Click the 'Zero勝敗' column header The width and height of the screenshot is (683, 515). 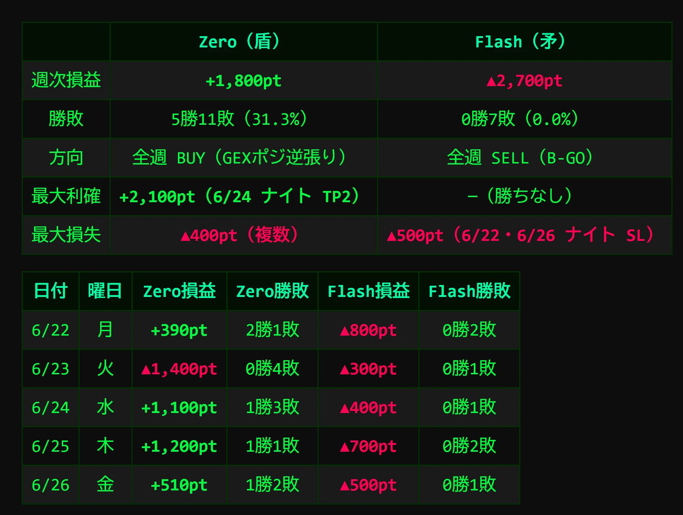272,291
